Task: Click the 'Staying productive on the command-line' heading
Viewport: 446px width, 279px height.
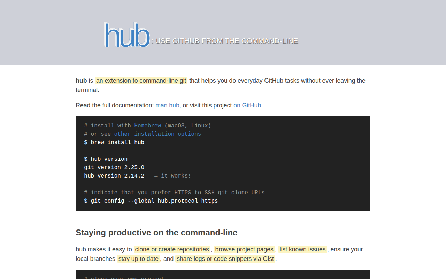Action: pos(156,233)
